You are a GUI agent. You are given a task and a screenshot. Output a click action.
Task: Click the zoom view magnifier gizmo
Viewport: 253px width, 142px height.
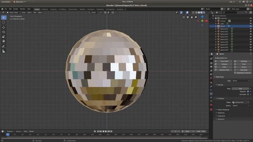[x=196, y=17]
